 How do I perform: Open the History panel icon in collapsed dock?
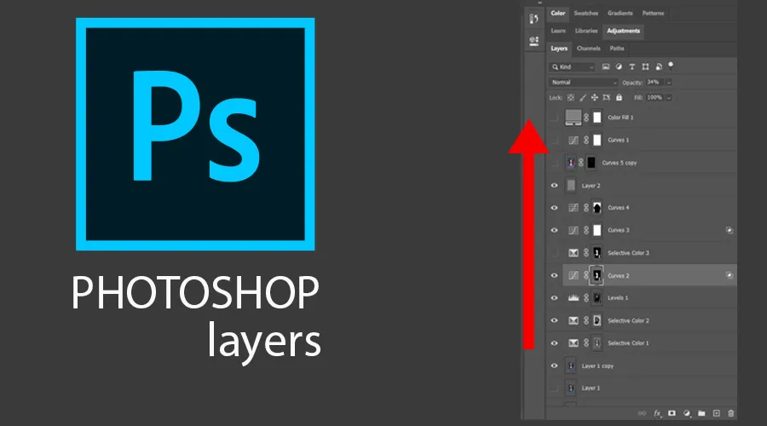(x=533, y=19)
